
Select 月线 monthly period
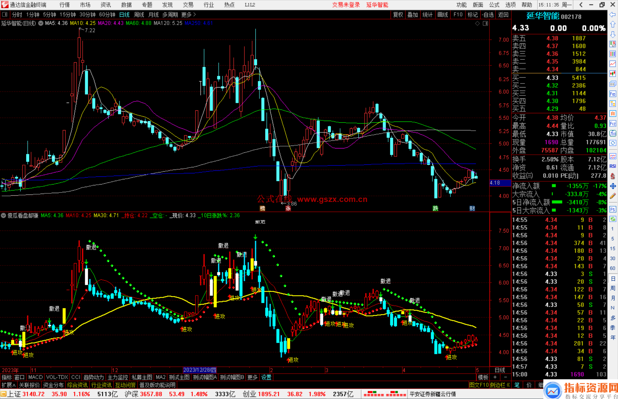click(x=154, y=15)
